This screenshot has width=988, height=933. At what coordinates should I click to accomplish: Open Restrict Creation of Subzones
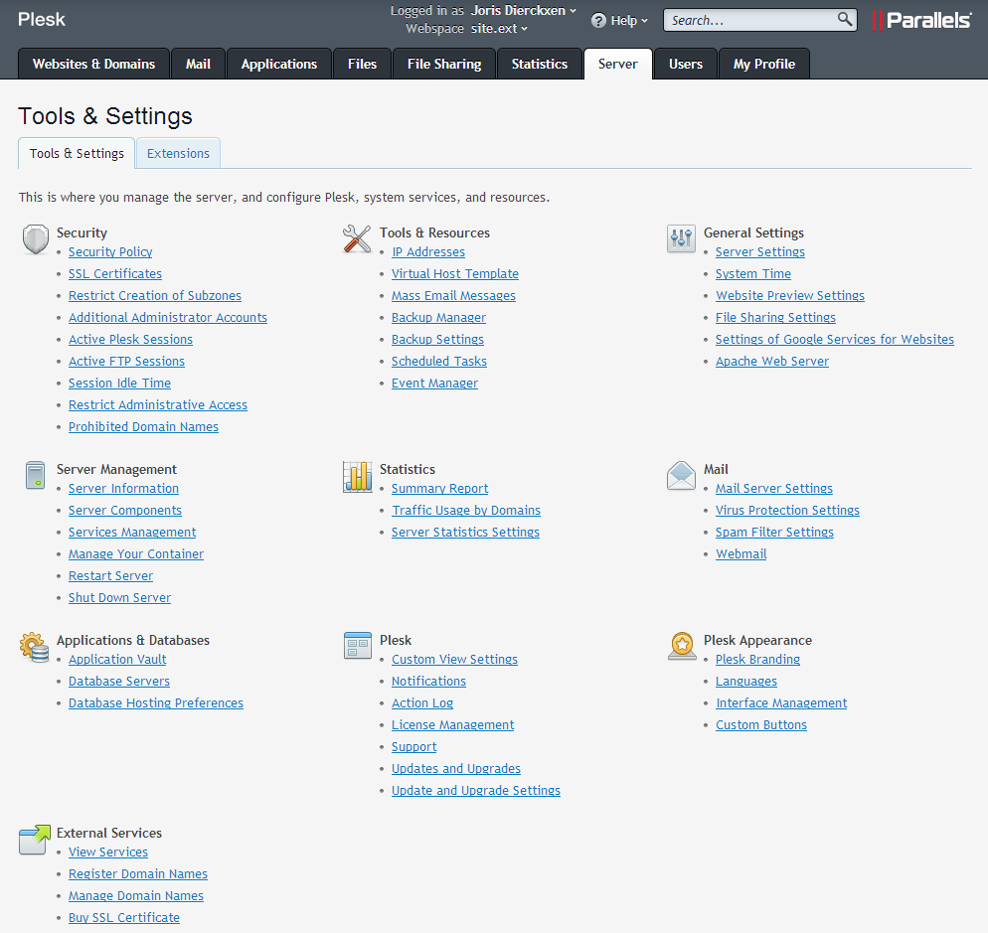coord(155,296)
